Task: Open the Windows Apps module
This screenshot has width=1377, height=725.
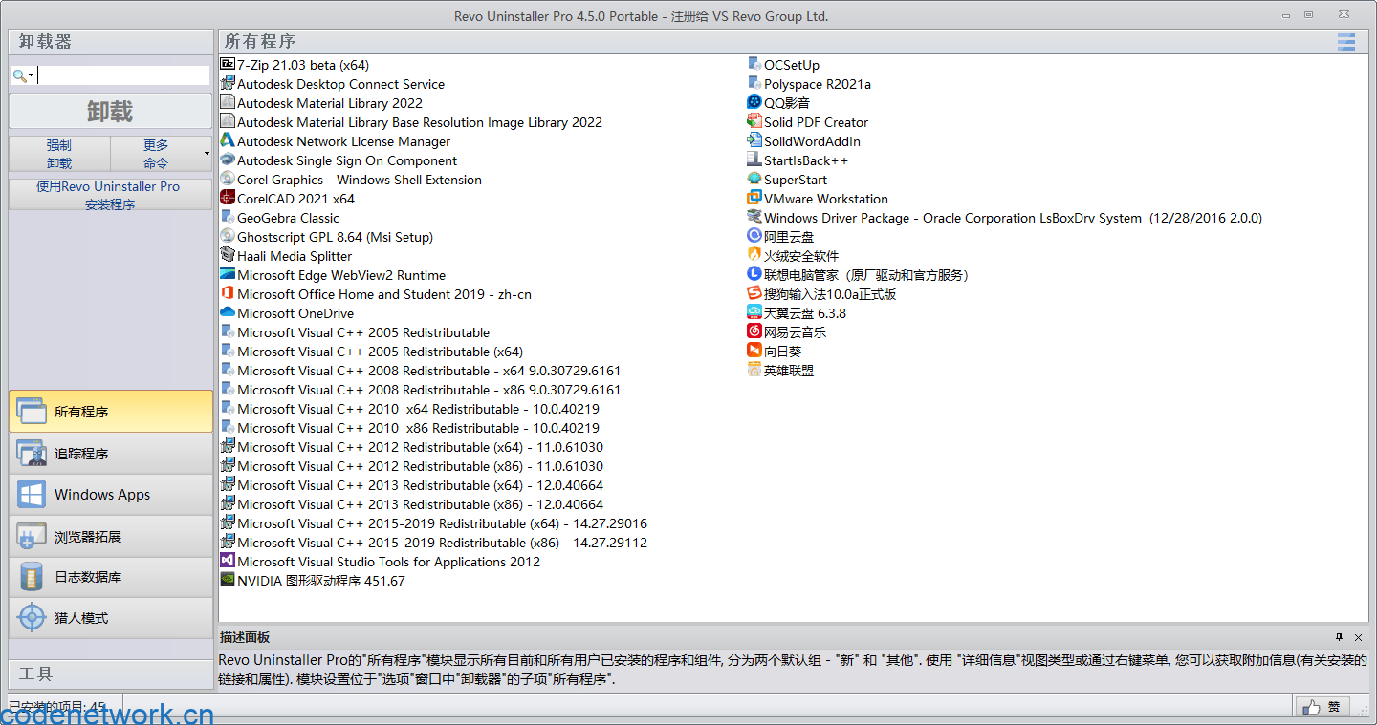Action: pos(110,495)
